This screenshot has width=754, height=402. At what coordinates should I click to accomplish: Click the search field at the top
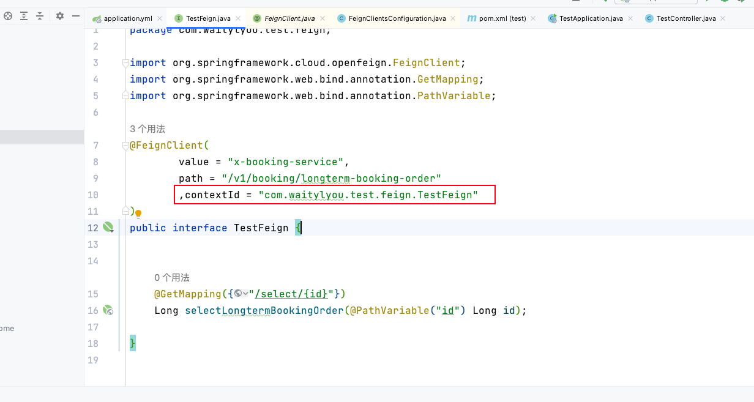pos(655,2)
